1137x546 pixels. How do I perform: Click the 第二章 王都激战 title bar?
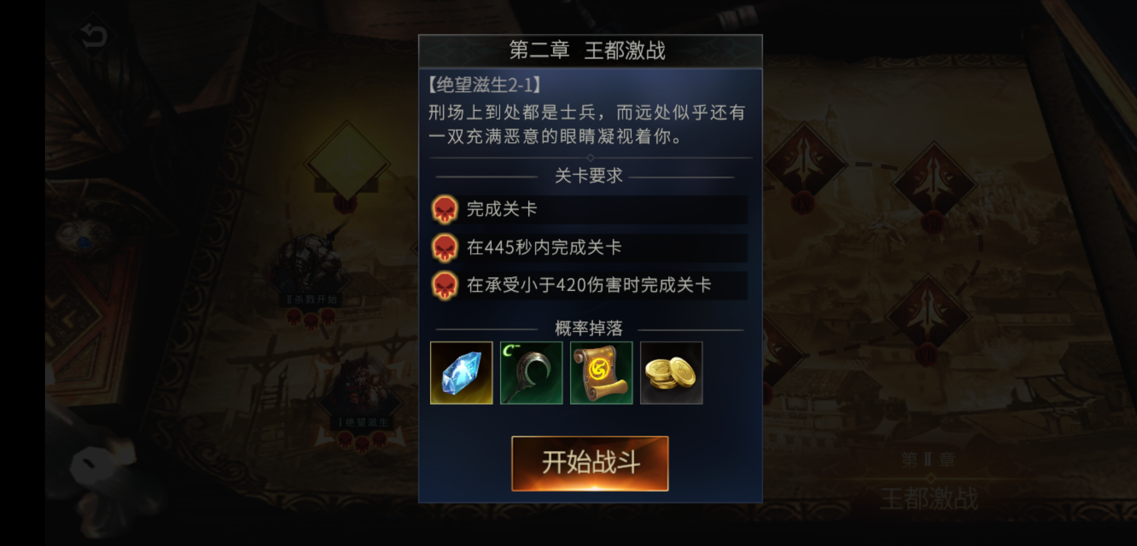tap(590, 51)
